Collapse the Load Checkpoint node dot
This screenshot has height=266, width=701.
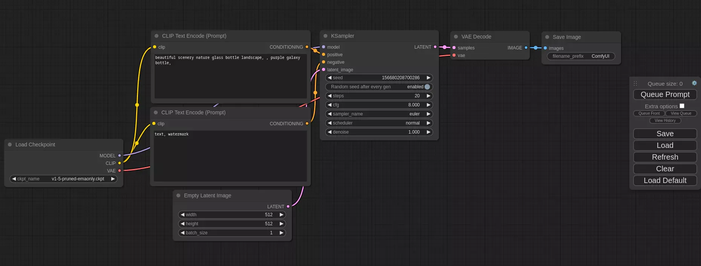click(x=10, y=145)
